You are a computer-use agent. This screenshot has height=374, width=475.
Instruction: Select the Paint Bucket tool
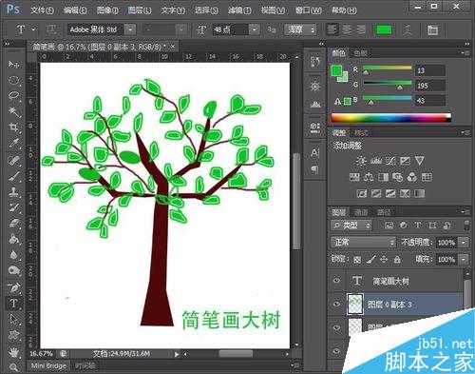pyautogui.click(x=13, y=239)
